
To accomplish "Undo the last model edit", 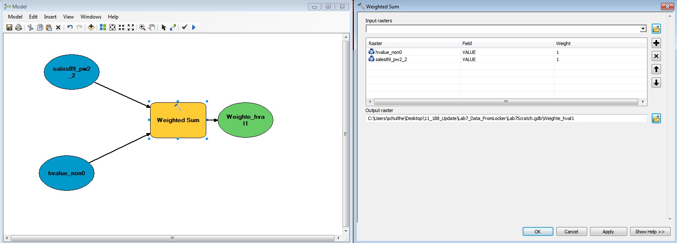I will pyautogui.click(x=70, y=27).
